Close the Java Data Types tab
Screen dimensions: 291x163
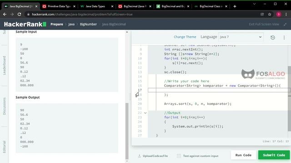tap(112, 6)
